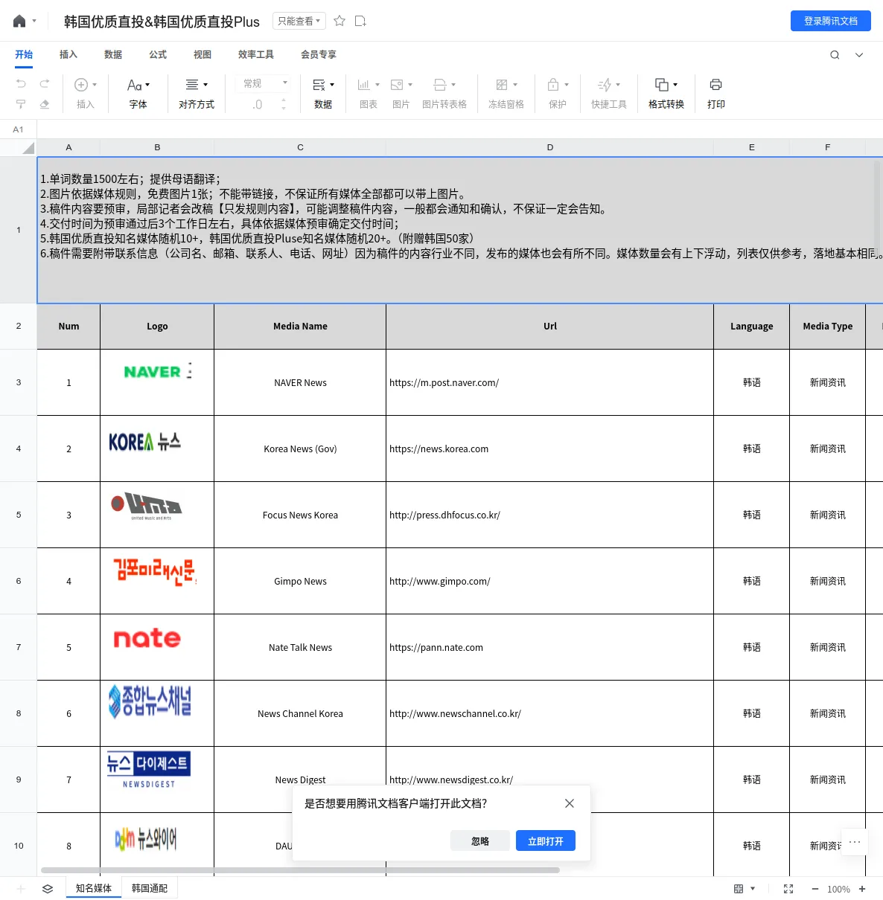The image size is (883, 900).
Task: Click the 冻结窗格 freeze panes icon
Action: click(x=502, y=85)
